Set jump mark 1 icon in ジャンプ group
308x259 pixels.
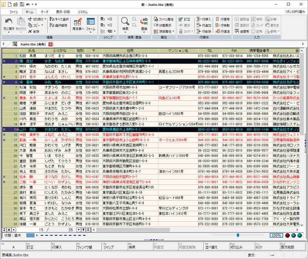click(103, 19)
